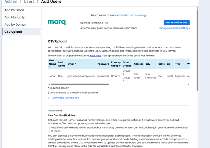Click the page vertical scrollbar thumb

pyautogui.click(x=197, y=50)
